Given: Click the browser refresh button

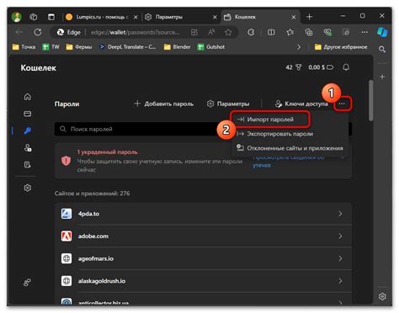Looking at the screenshot, I should [x=38, y=32].
